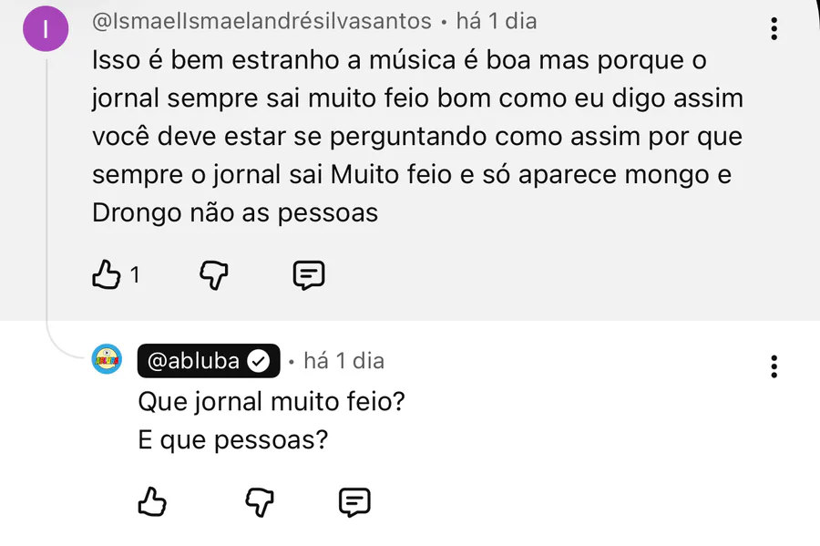Open options menu for abluba's reply
This screenshot has width=820, height=546.
point(774,367)
